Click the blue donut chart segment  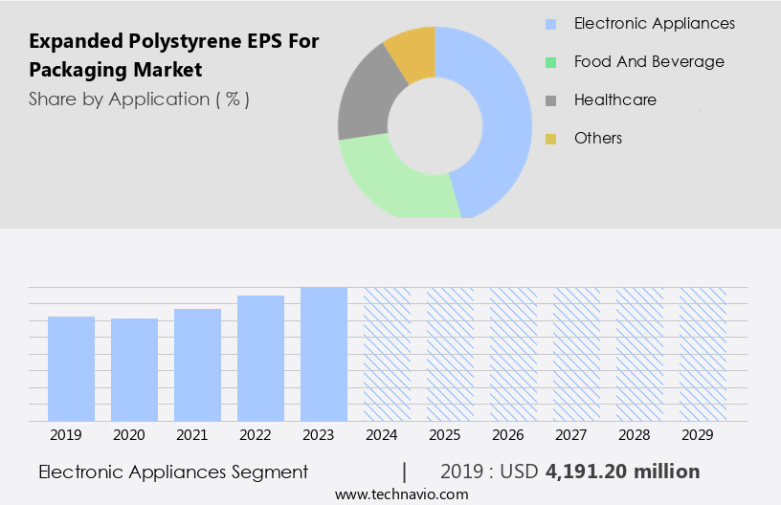(502, 115)
